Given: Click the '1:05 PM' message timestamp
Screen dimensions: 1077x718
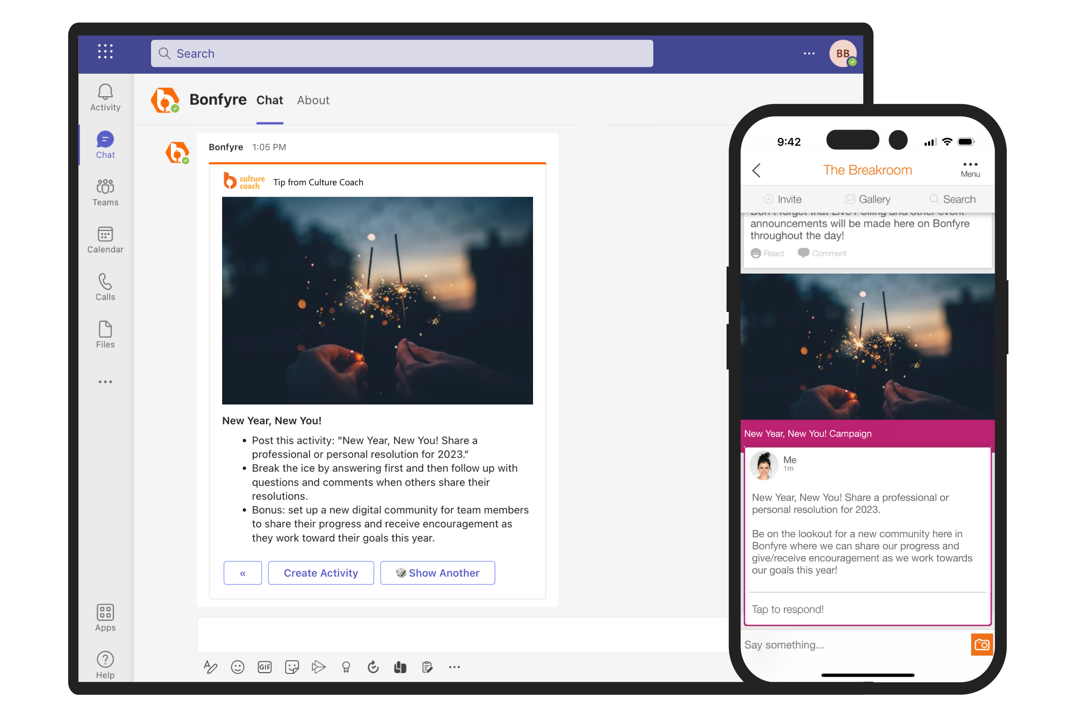Looking at the screenshot, I should click(x=269, y=147).
